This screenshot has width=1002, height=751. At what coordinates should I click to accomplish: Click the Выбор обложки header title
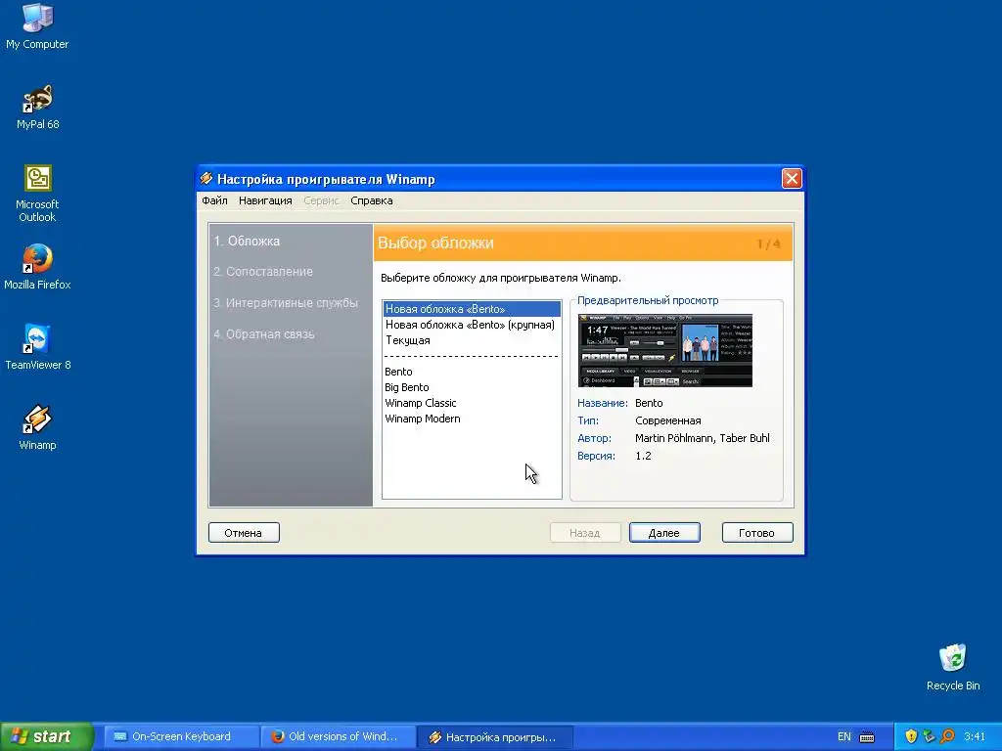point(435,243)
